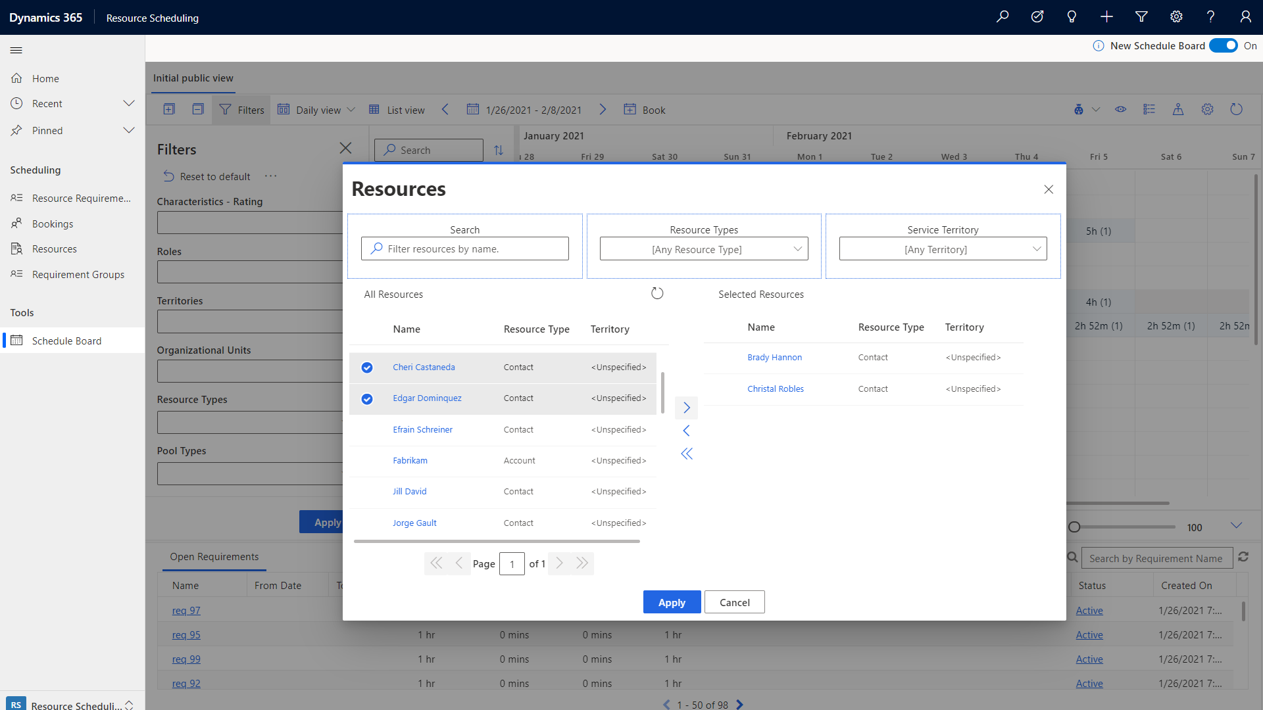
Task: Select the Schedule Board tab
Action: point(66,340)
